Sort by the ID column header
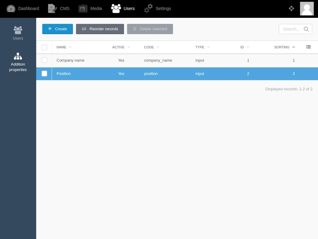Viewport: 318px width, 239px height. coord(242,47)
